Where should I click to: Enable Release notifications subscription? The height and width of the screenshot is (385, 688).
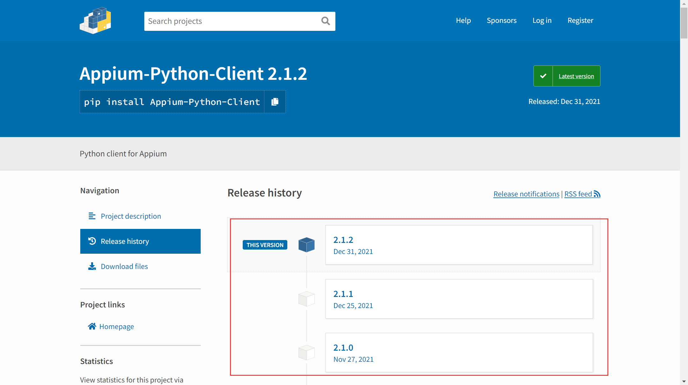(x=526, y=194)
